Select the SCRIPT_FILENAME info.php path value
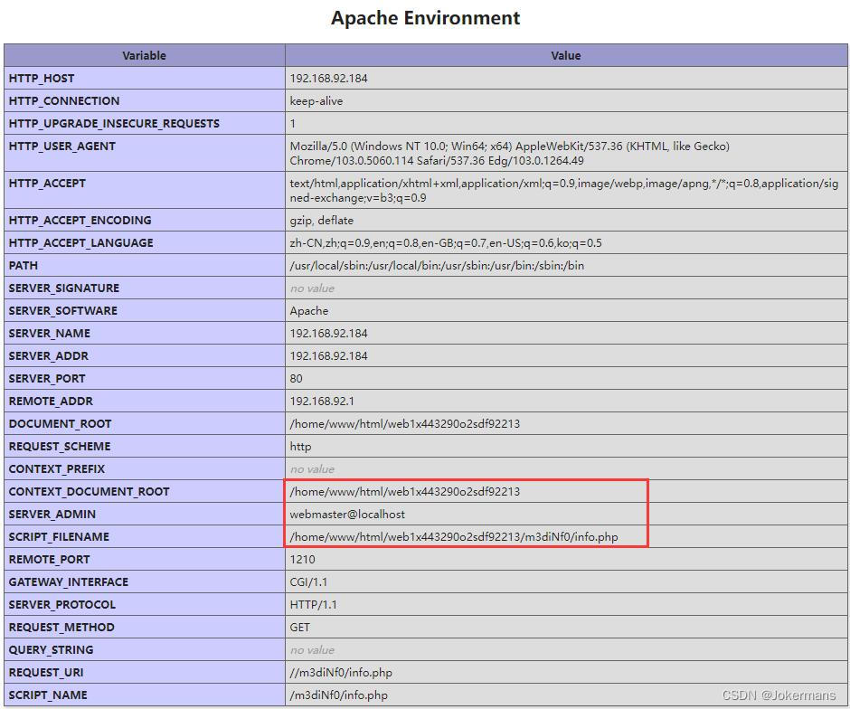Image resolution: width=850 pixels, height=709 pixels. 454,537
